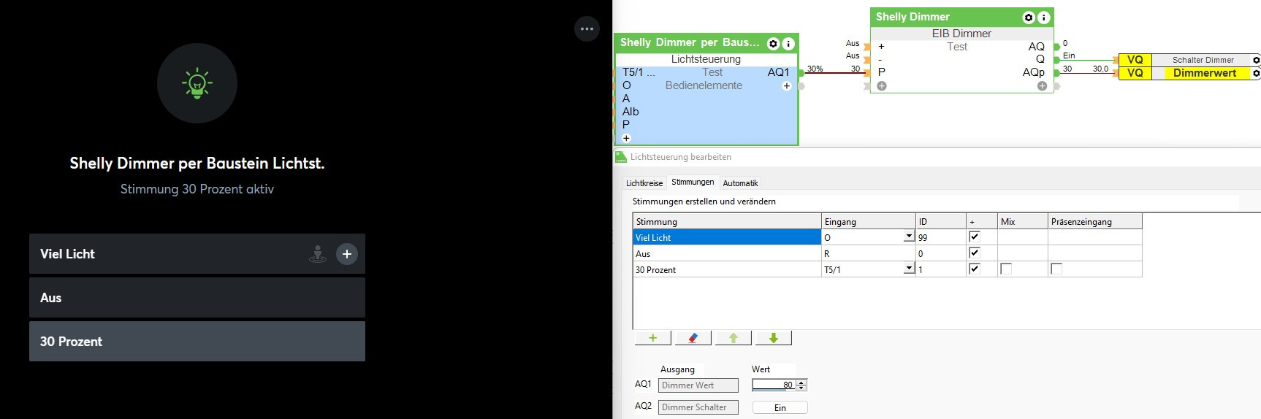Viewport: 1261px width, 419px height.
Task: Click the Lichtsteuerung bearbeiten window icon
Action: coord(621,157)
